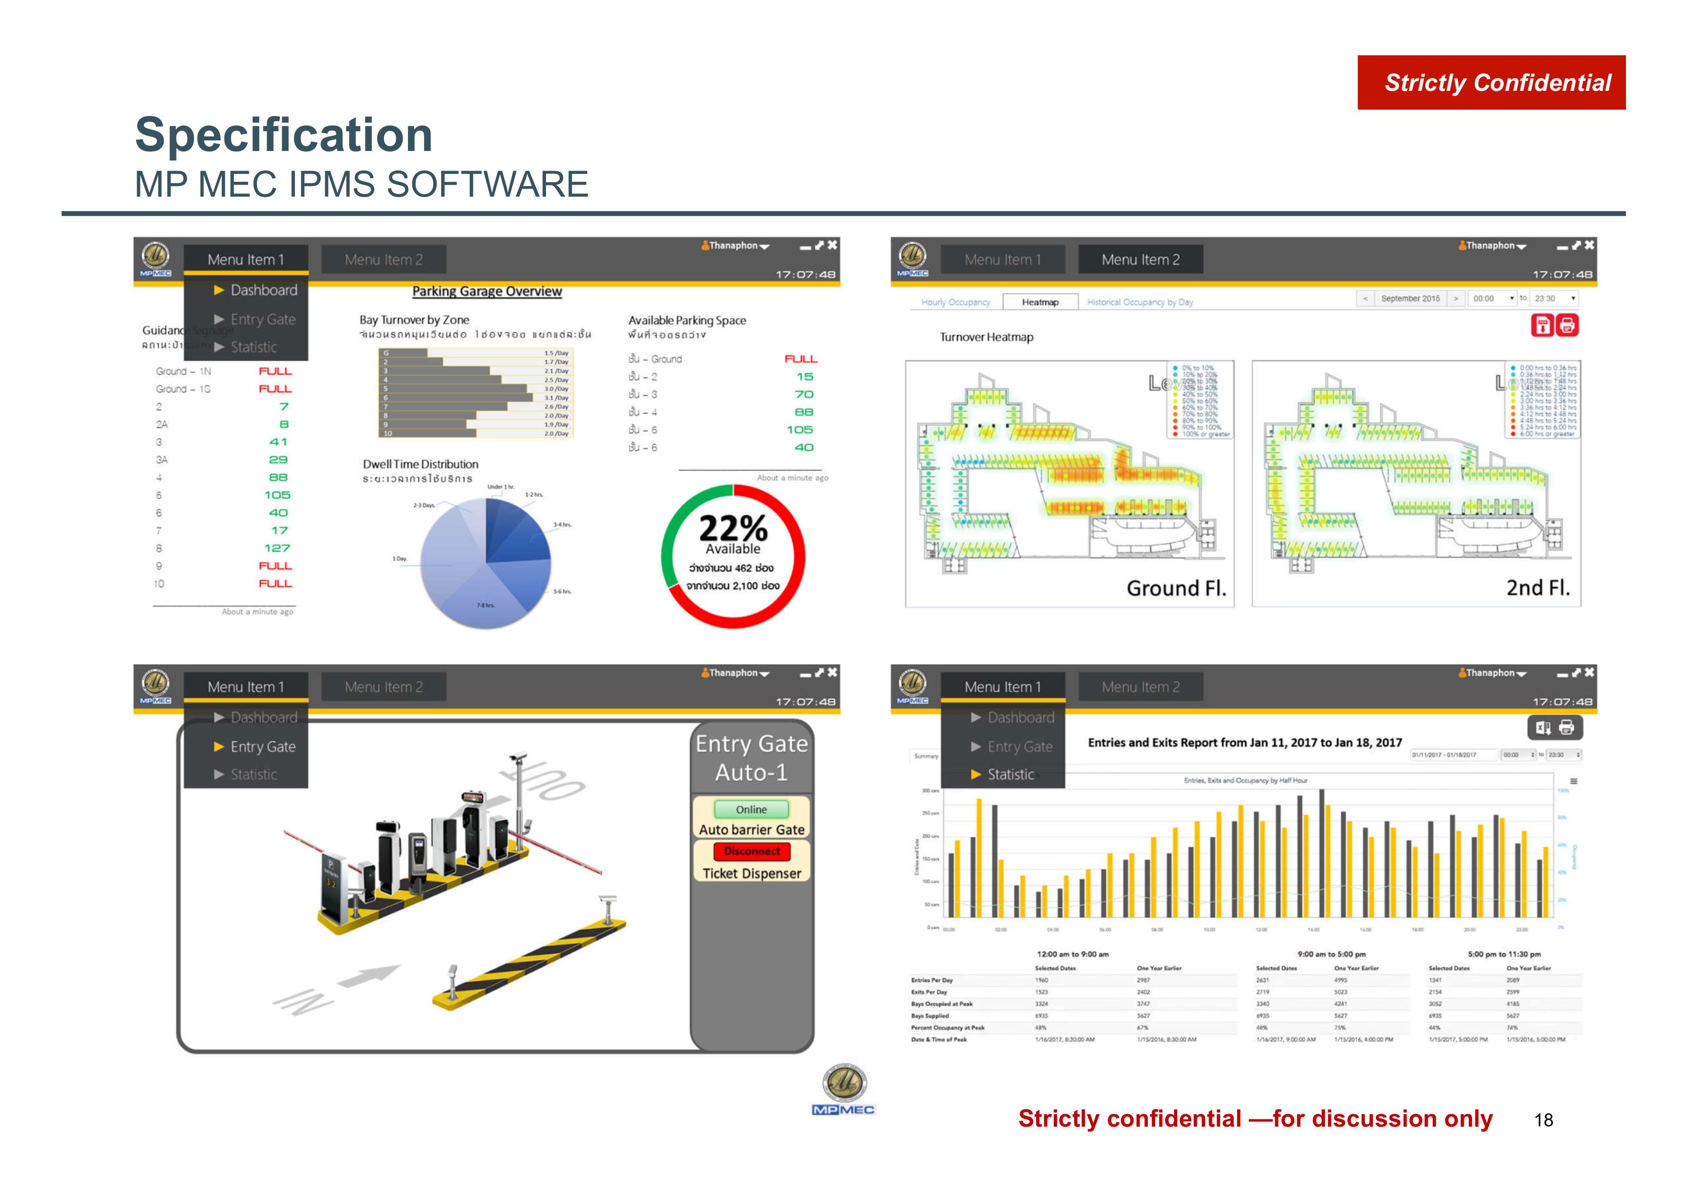This screenshot has height=1193, width=1688.
Task: Click the 22% Available ring gauge
Action: (x=733, y=556)
